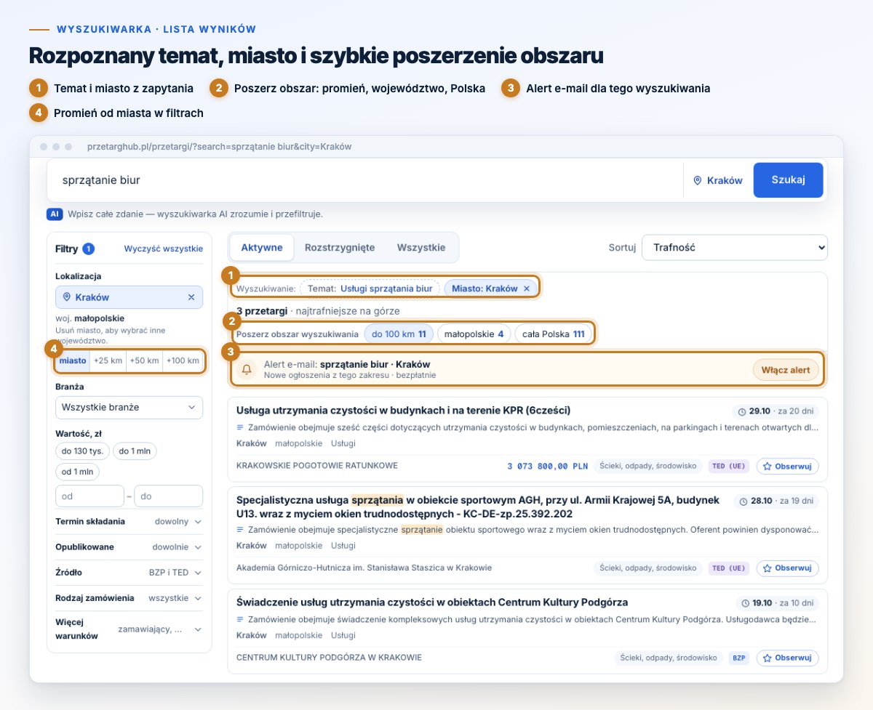
Task: Click the location pin icon beside Kraków in search bar
Action: [x=697, y=180]
